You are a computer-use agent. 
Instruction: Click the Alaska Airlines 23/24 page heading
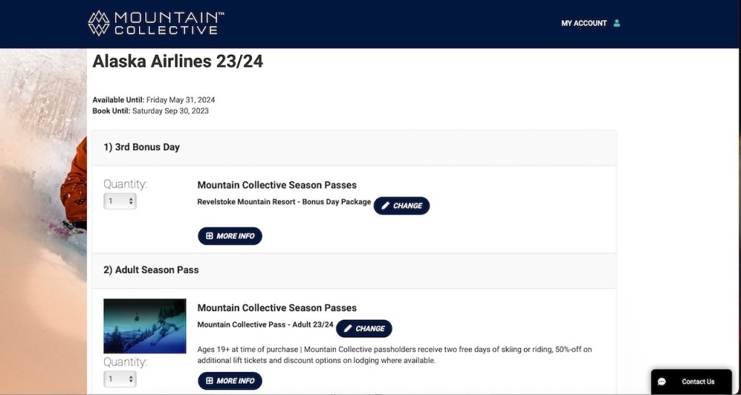[x=178, y=61]
